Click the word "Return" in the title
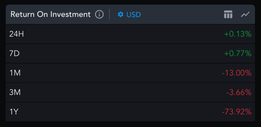 click(x=23, y=15)
